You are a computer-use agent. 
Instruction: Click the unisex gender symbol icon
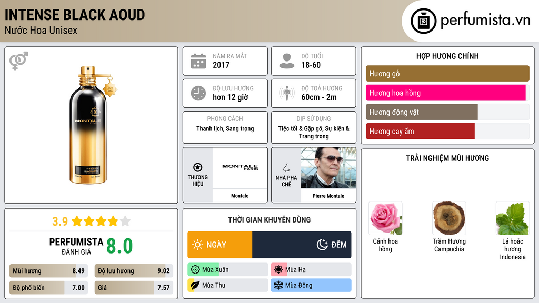pos(18,61)
